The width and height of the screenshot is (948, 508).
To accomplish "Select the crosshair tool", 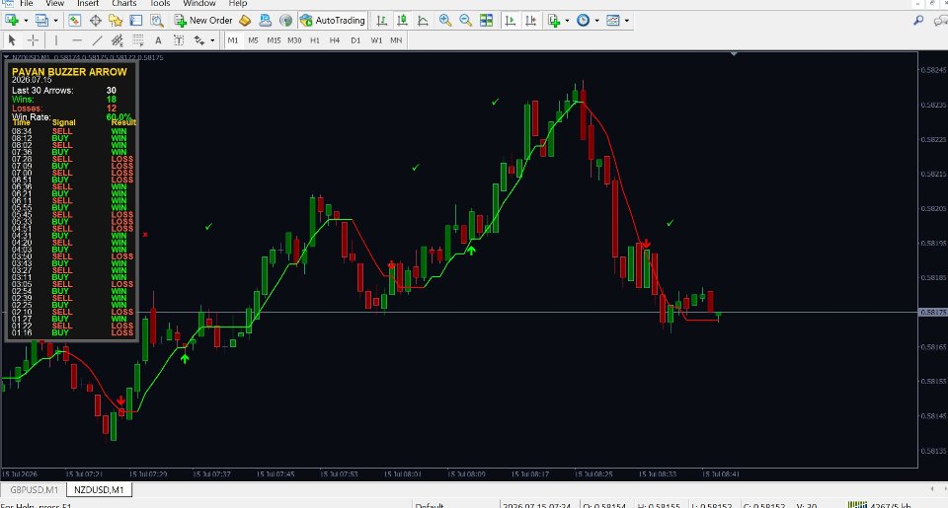I will [34, 40].
